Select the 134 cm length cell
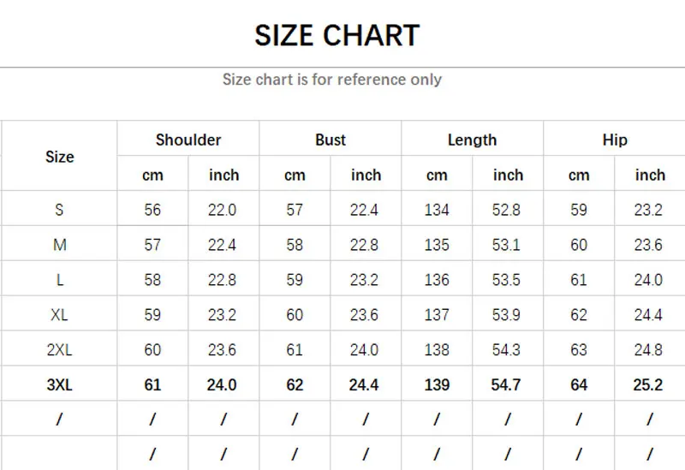The image size is (685, 470). pyautogui.click(x=437, y=210)
